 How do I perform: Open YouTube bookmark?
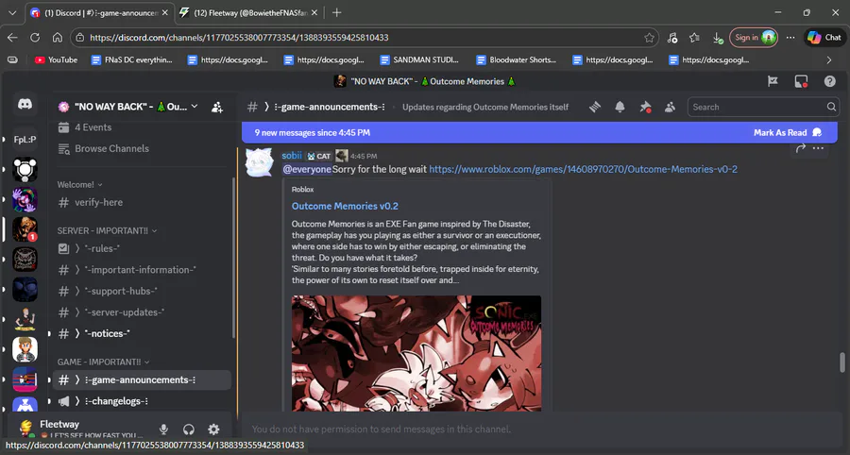click(x=56, y=60)
